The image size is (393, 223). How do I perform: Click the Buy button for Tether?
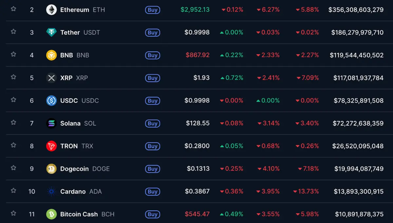point(152,32)
